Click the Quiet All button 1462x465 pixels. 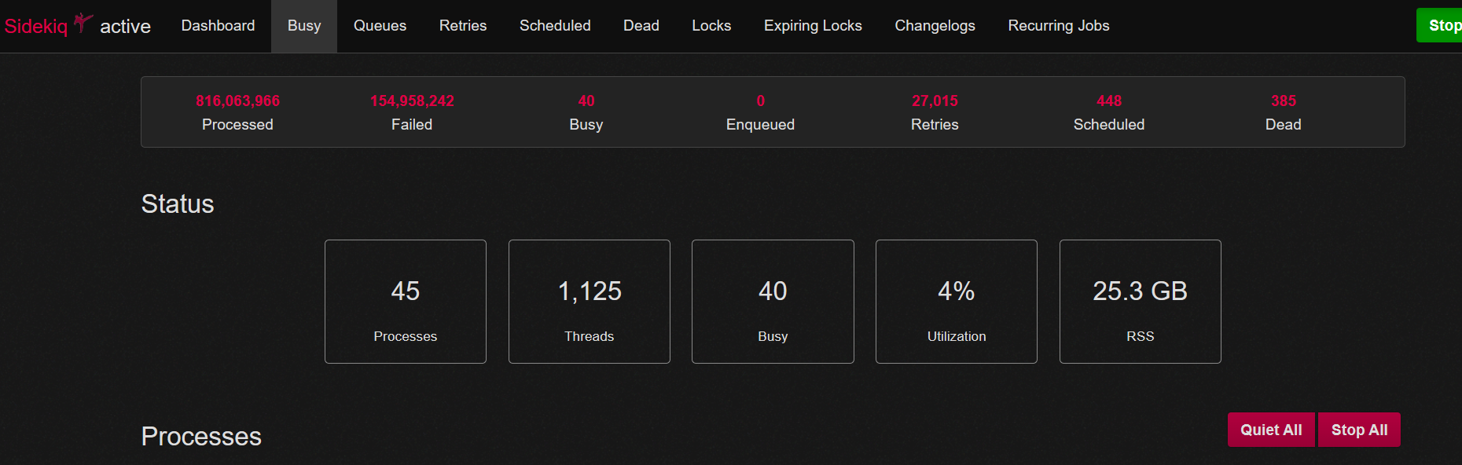(x=1270, y=430)
